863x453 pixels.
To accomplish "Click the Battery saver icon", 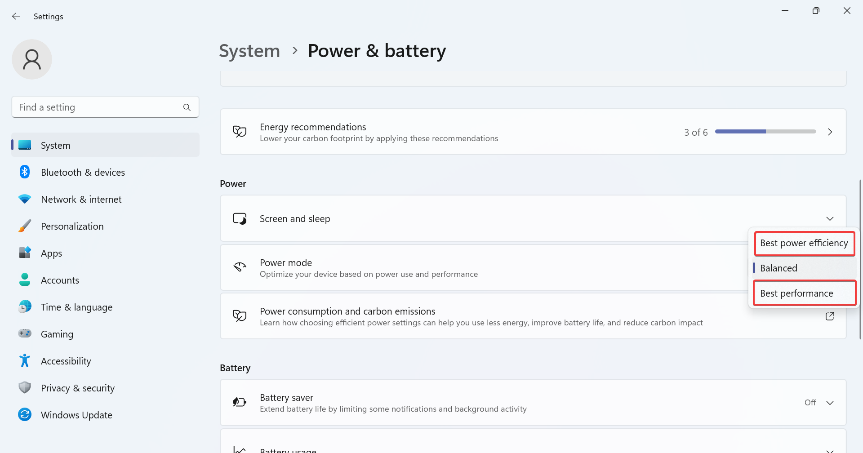I will 240,402.
